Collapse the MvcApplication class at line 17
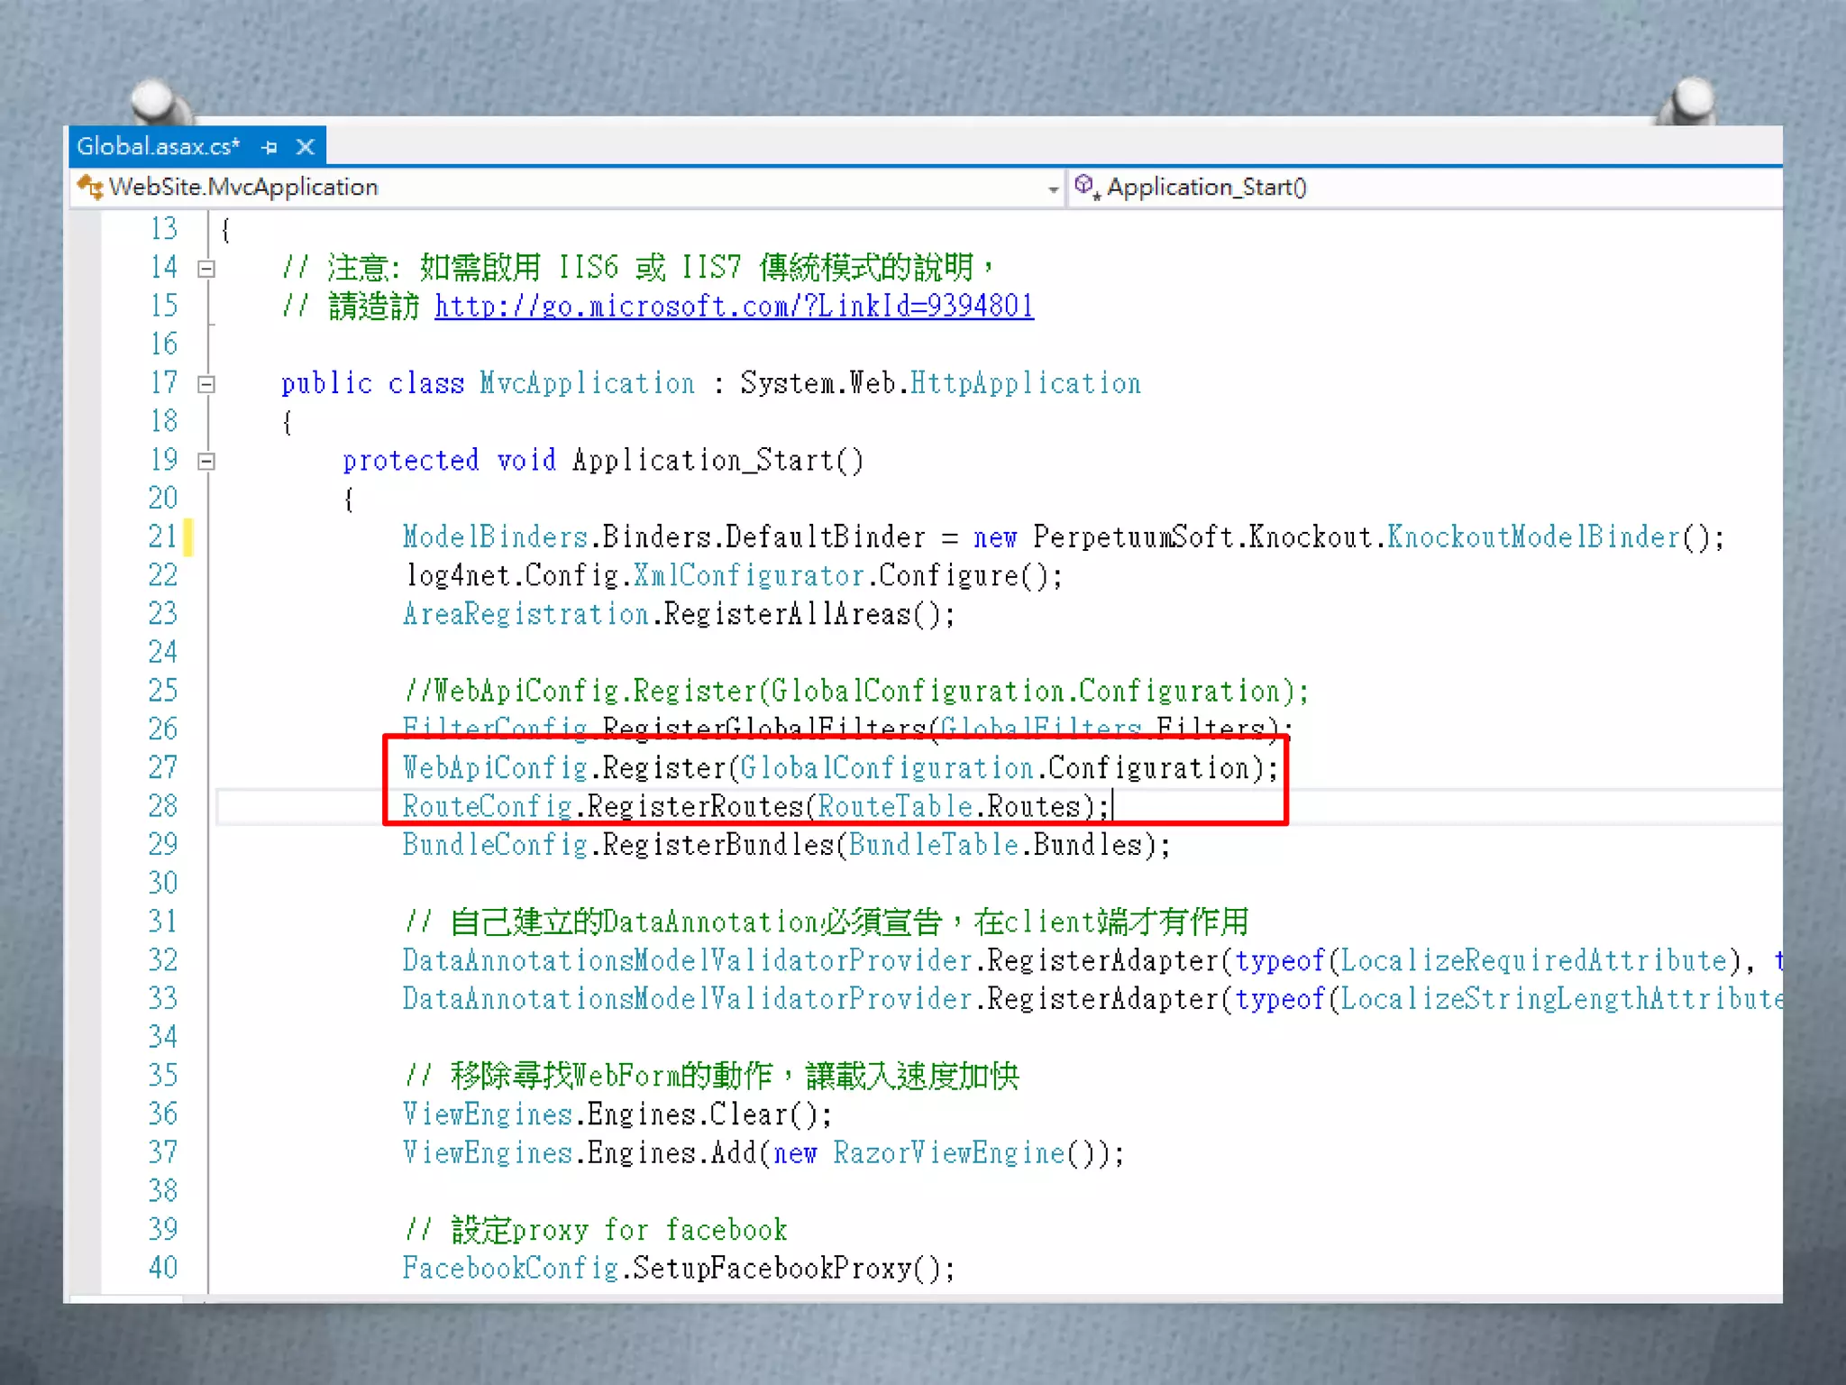Screen dimensions: 1846x1385 (x=206, y=385)
